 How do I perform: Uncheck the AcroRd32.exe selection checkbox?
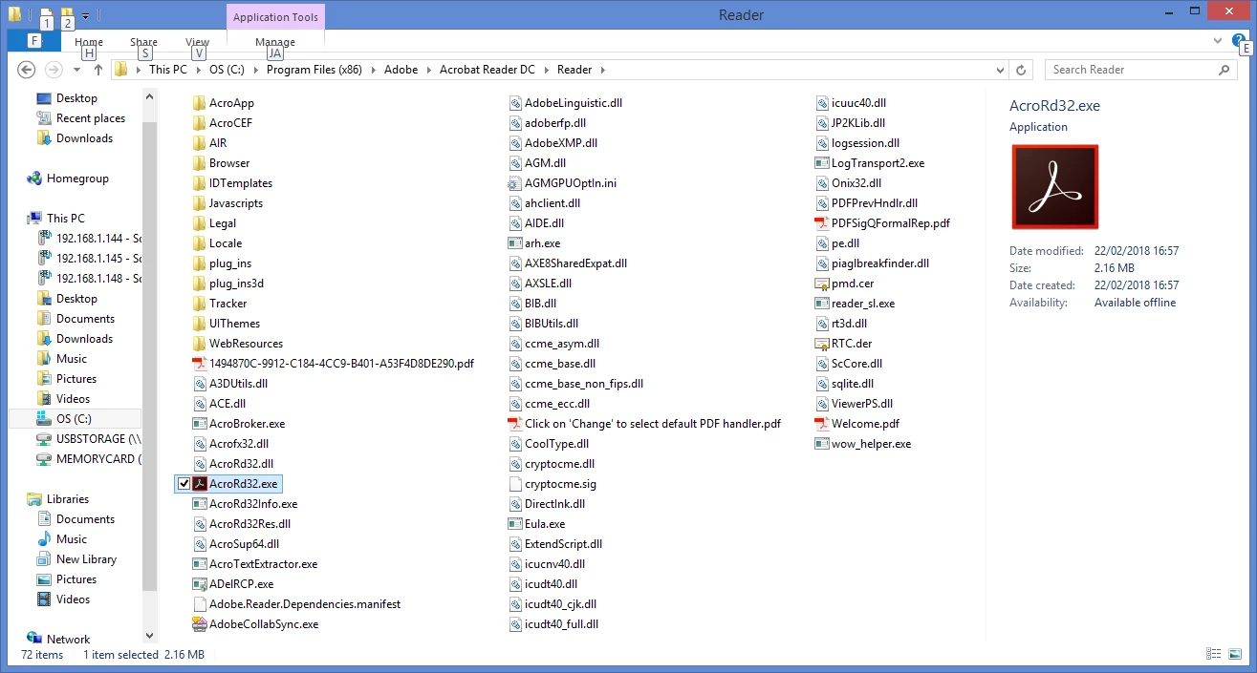[x=184, y=484]
